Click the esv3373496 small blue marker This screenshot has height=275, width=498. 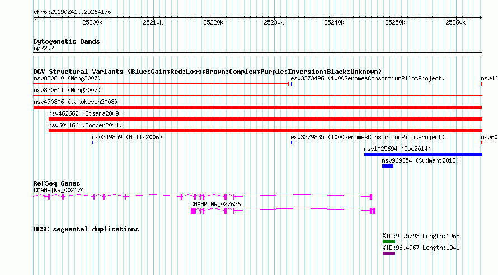[291, 84]
